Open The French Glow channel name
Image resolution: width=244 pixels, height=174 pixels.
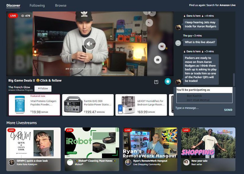19,87
